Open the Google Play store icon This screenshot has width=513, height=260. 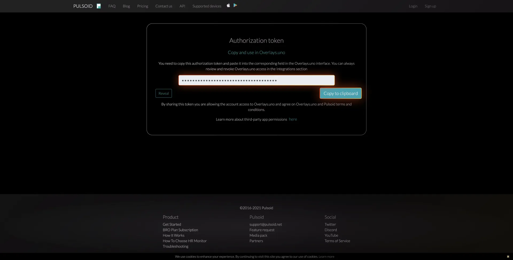point(235,5)
